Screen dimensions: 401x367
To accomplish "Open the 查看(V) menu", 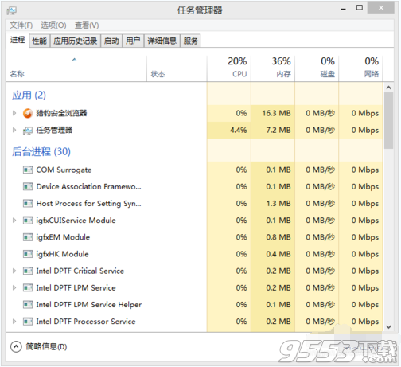I will pyautogui.click(x=87, y=25).
